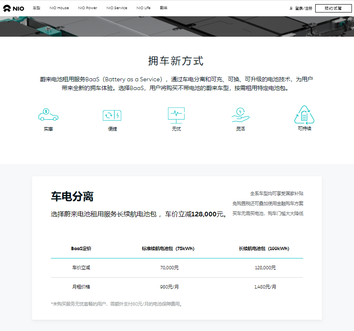This screenshot has width=354, height=331.
Task: Click the 实惠 label
Action: pos(48,129)
